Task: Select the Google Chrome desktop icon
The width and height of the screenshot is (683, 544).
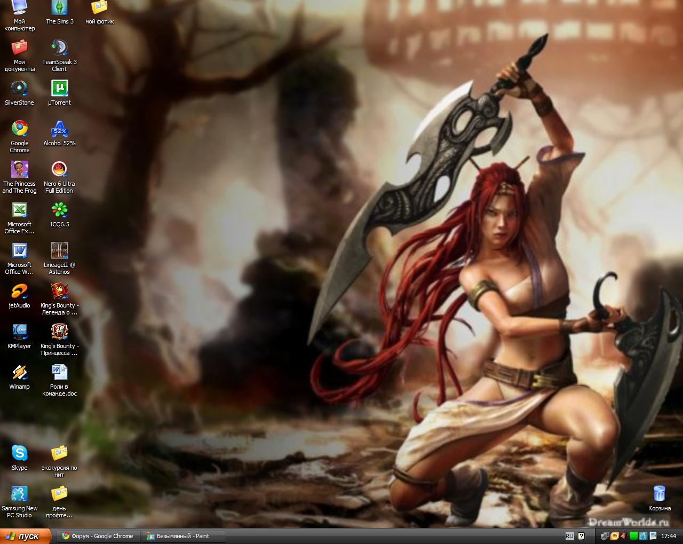Action: (x=20, y=129)
